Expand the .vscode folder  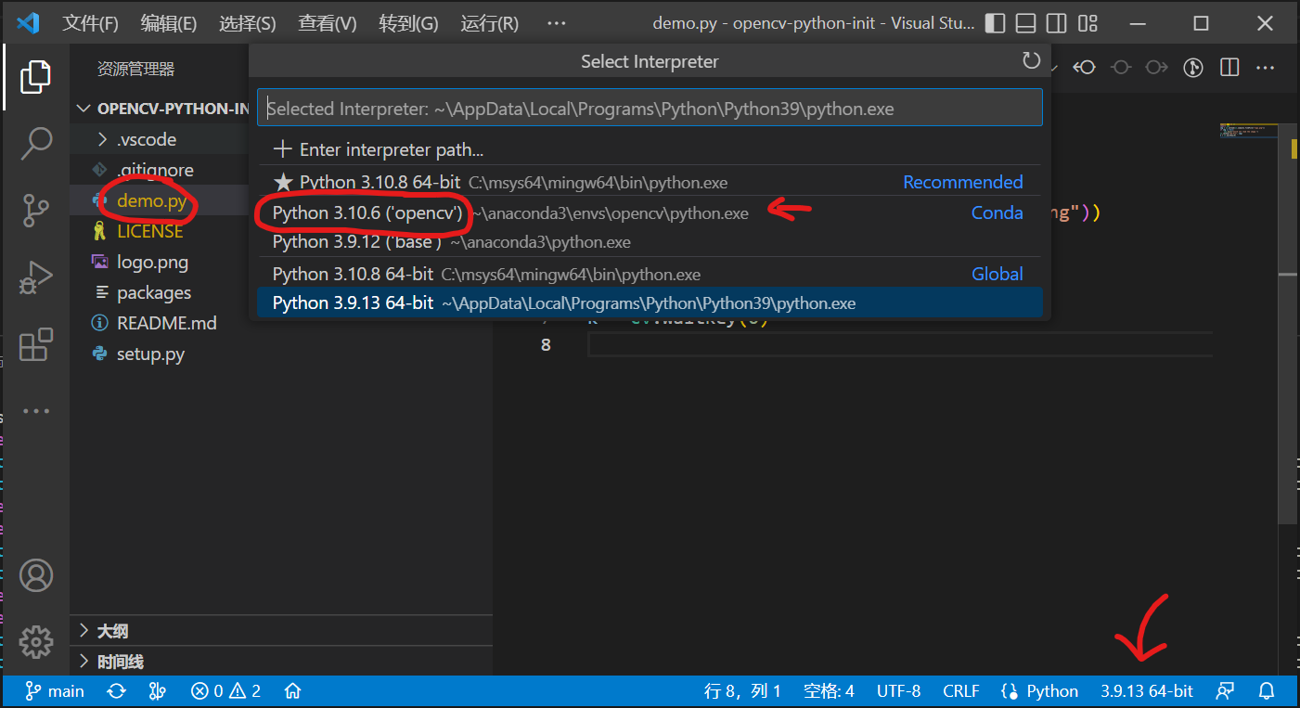click(x=147, y=139)
